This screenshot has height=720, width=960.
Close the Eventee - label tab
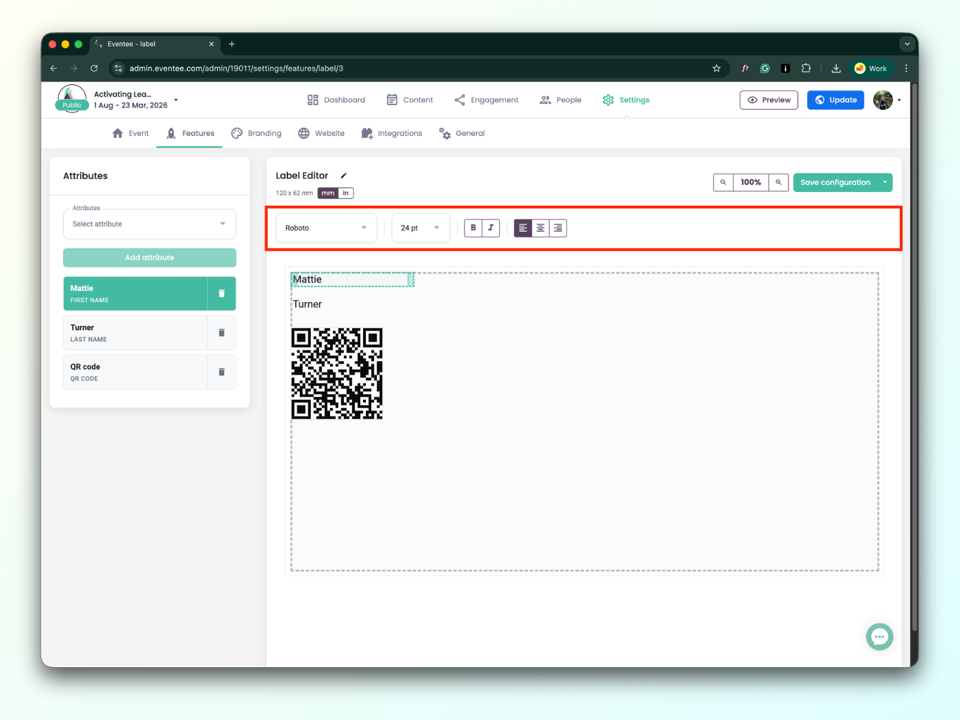211,44
